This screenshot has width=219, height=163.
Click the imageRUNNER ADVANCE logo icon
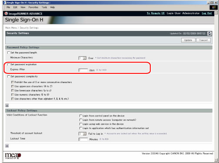point(6,13)
